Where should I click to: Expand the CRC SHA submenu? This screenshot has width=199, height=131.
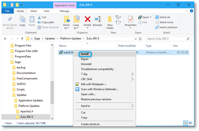click(105, 79)
